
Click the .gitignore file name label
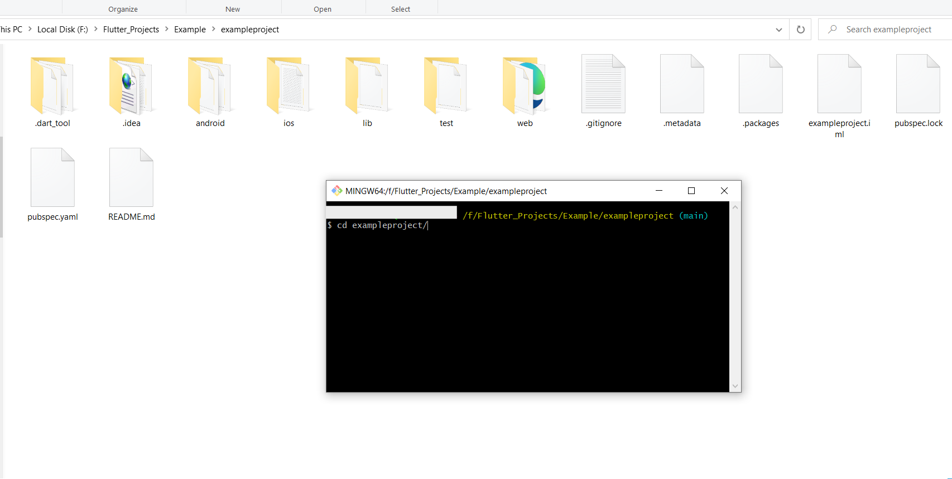(603, 123)
